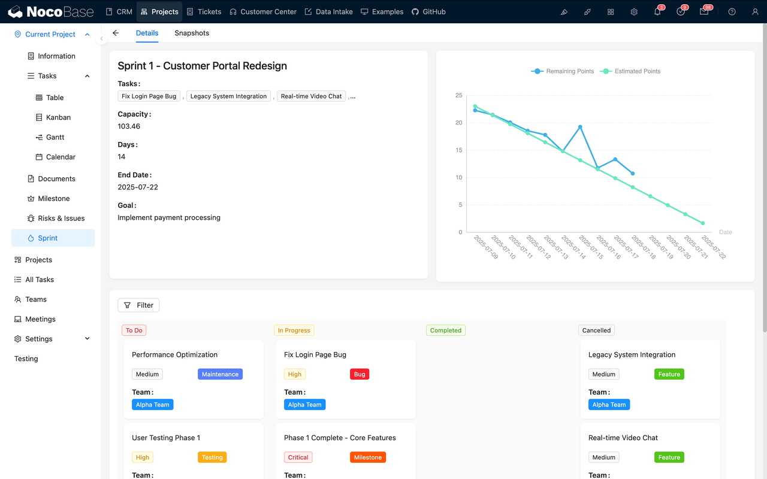Viewport: 767px width, 479px height.
Task: Open the grid apps icon in header
Action: 611,11
